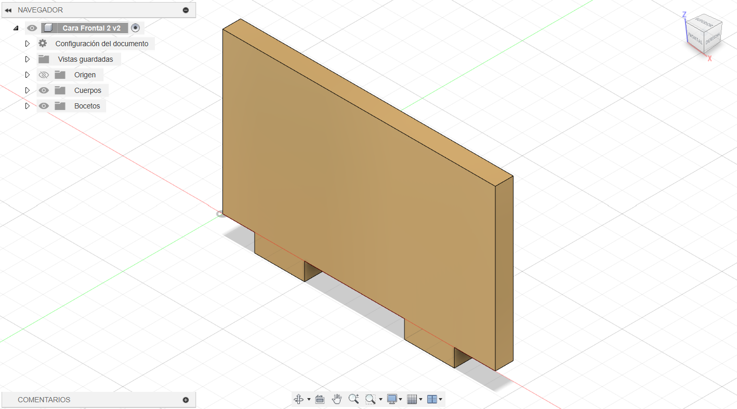Expand the Cuerpos node
This screenshot has height=409, width=737.
click(x=28, y=90)
